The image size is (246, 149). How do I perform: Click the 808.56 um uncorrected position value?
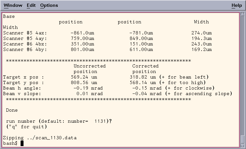[84, 82]
